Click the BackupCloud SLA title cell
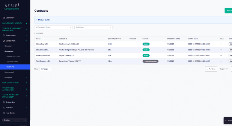 43,56
